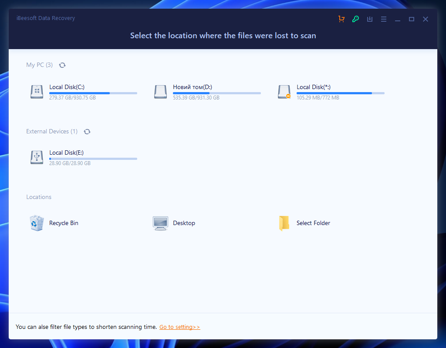Open the hamburger menu icon

tap(383, 19)
